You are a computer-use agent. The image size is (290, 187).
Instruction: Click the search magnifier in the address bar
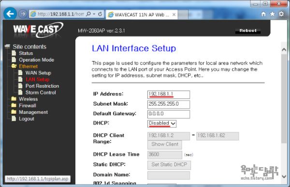pos(88,14)
